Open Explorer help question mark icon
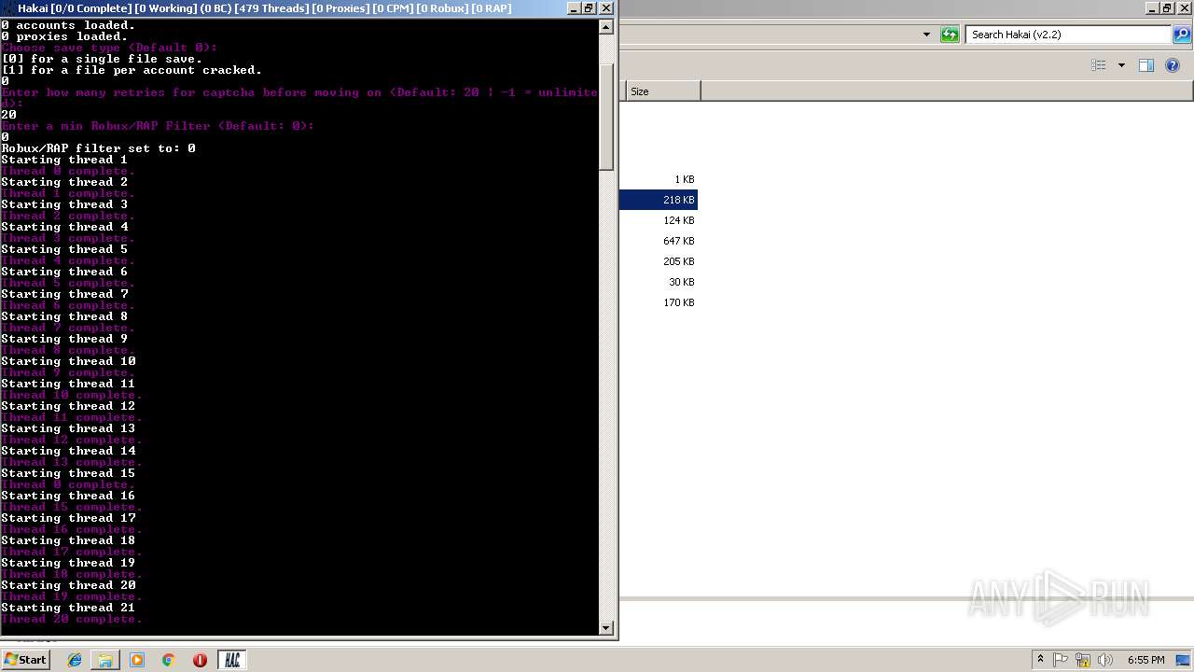Image resolution: width=1194 pixels, height=672 pixels. click(1173, 65)
